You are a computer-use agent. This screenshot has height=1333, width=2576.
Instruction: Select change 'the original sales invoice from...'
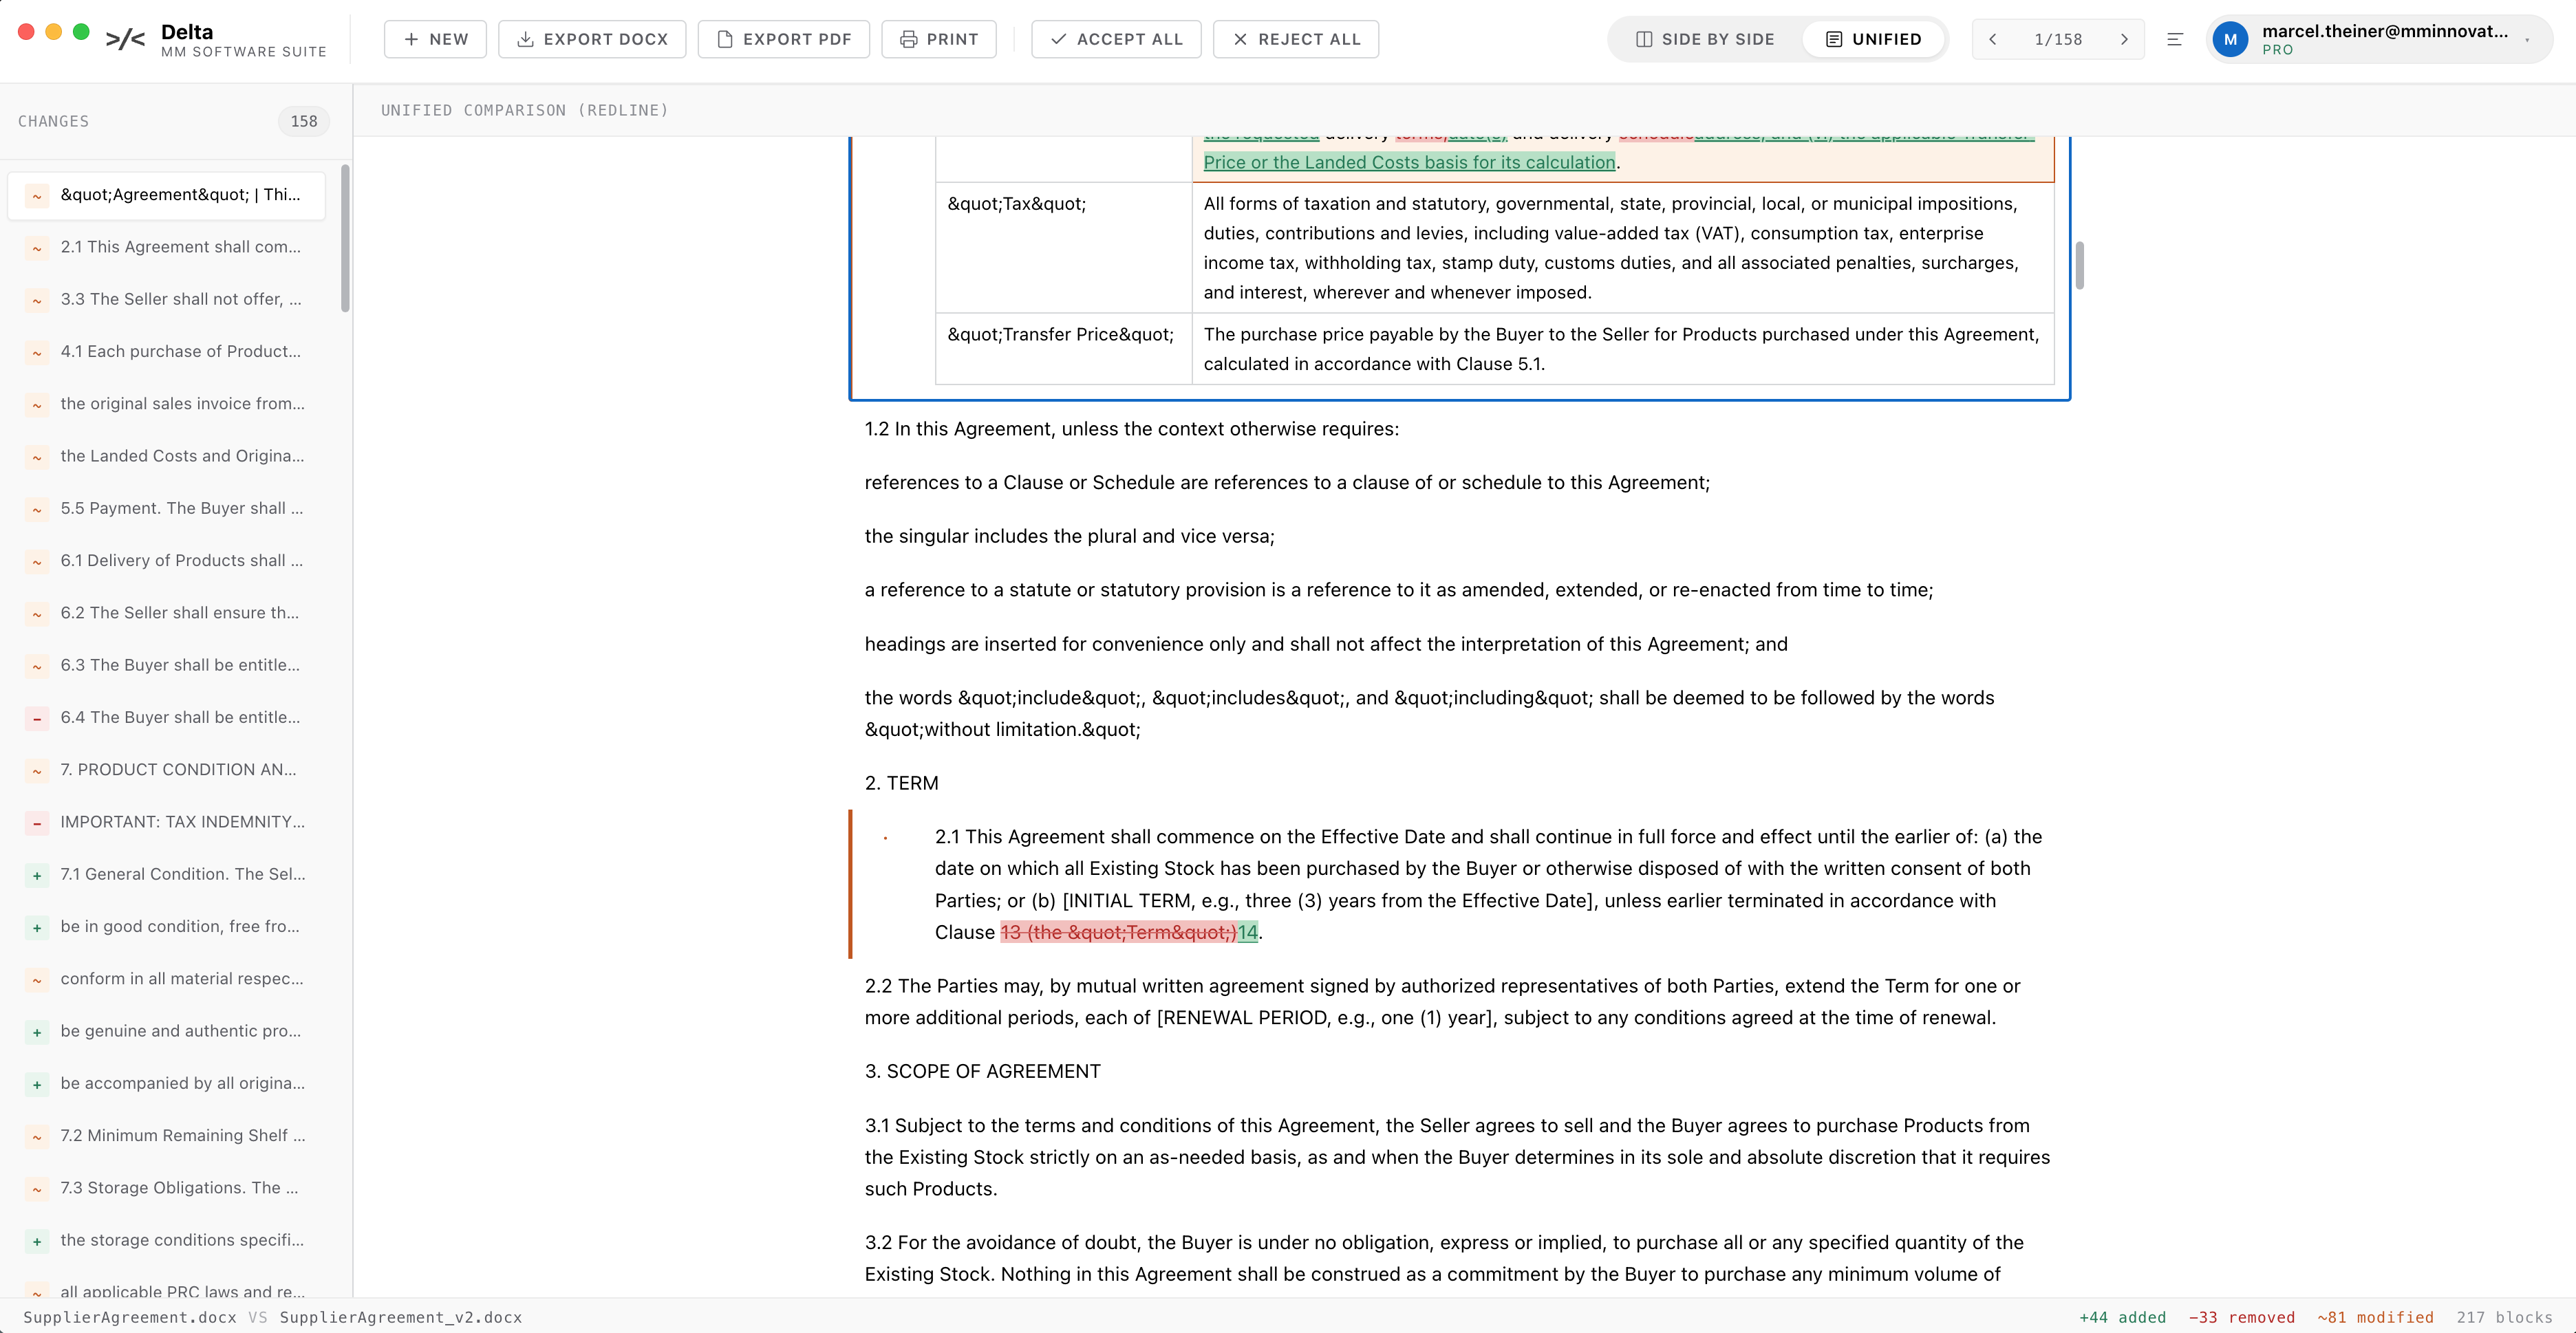[x=166, y=404]
